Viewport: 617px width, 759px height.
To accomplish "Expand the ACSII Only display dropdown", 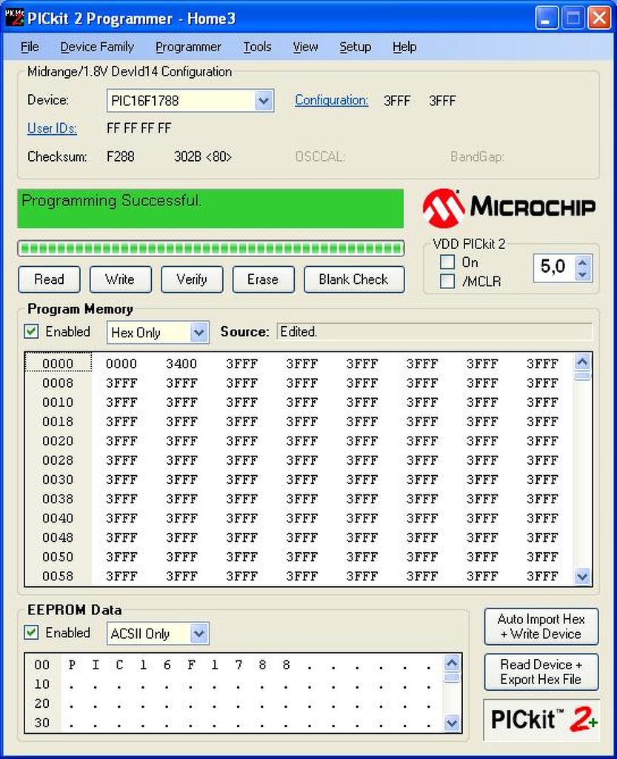I will point(199,634).
